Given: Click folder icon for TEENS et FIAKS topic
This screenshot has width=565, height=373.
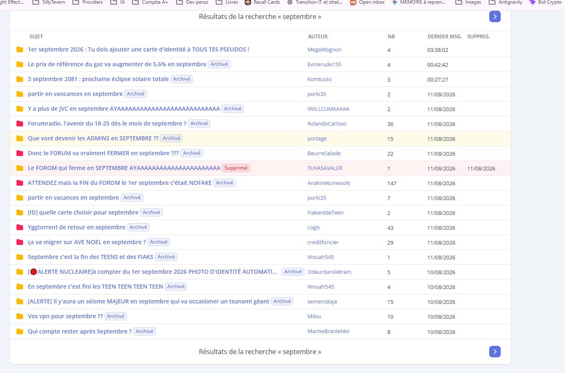Looking at the screenshot, I should pos(20,257).
